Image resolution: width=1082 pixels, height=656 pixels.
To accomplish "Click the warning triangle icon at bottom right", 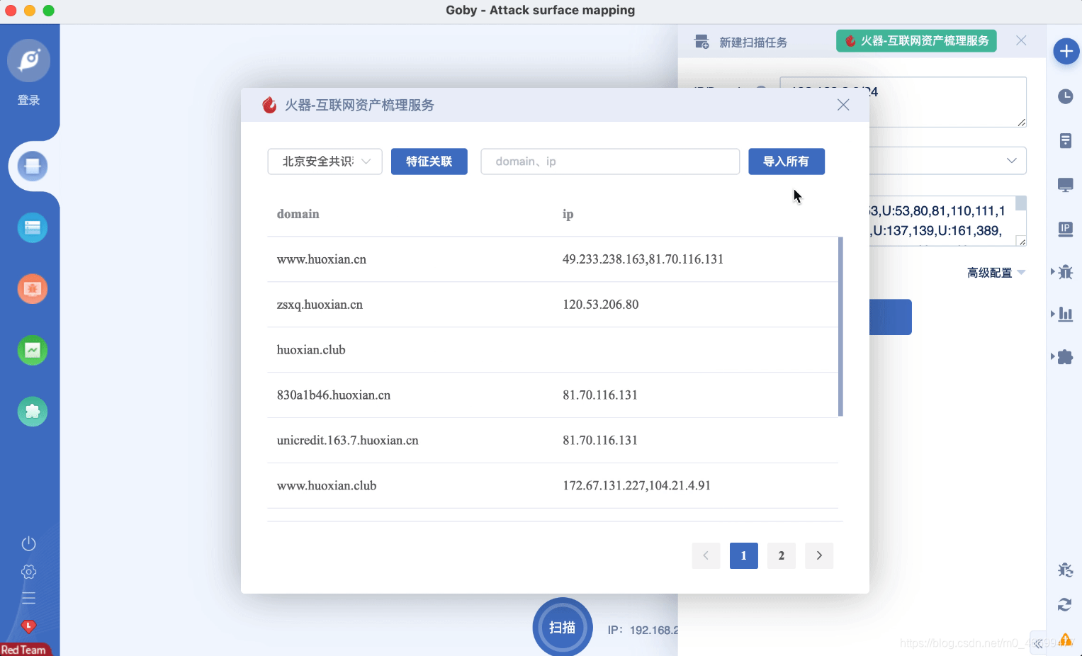I will coord(1066,640).
